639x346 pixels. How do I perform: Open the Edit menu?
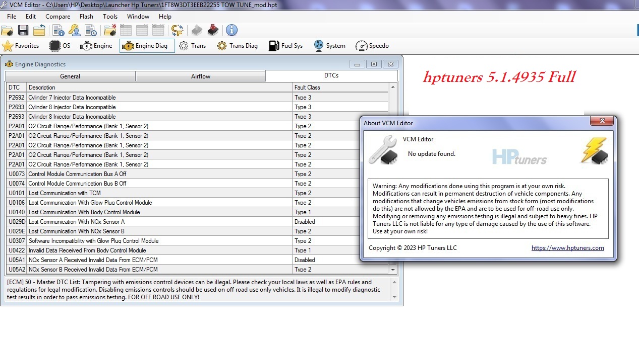click(31, 17)
